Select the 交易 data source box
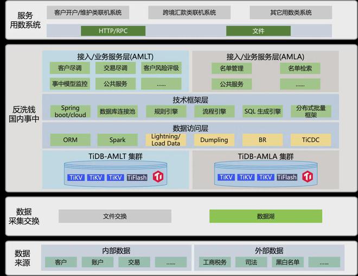 click(x=135, y=262)
